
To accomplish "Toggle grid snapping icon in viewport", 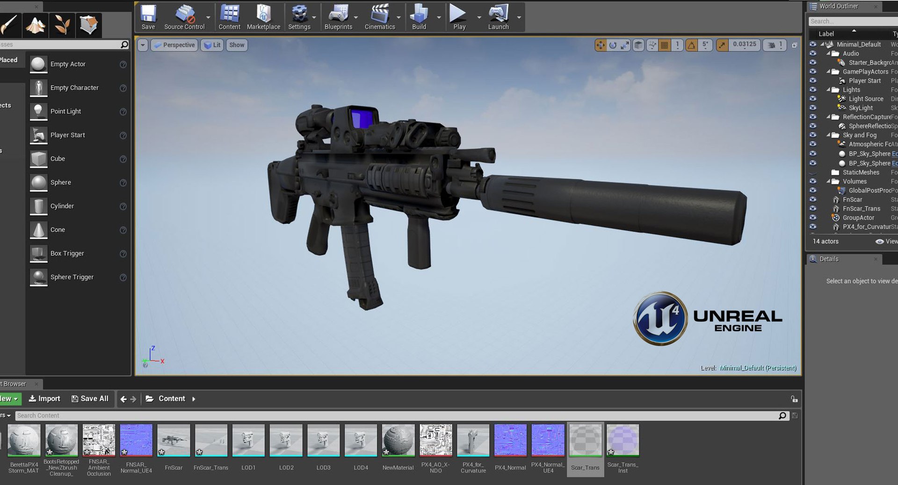I will pyautogui.click(x=664, y=45).
